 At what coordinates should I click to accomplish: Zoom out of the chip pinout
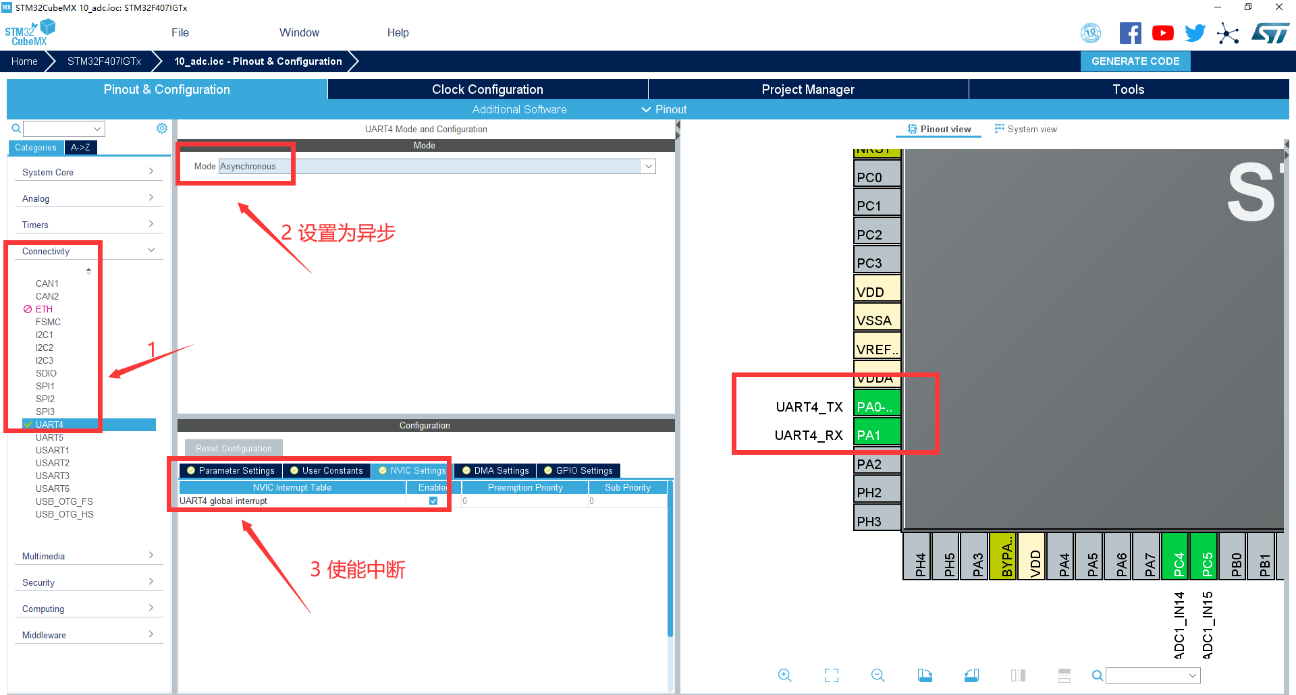pos(878,675)
